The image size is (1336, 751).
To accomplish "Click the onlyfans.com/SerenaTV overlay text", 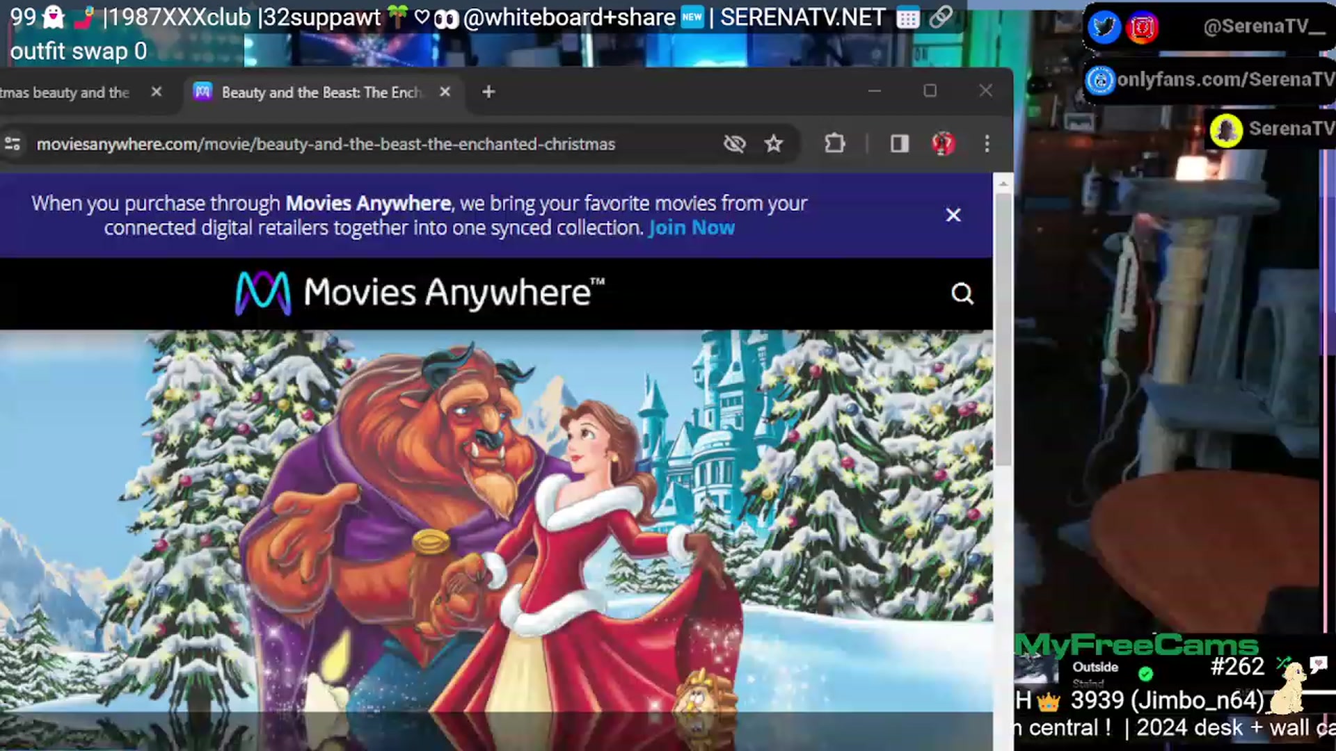I will pyautogui.click(x=1225, y=79).
